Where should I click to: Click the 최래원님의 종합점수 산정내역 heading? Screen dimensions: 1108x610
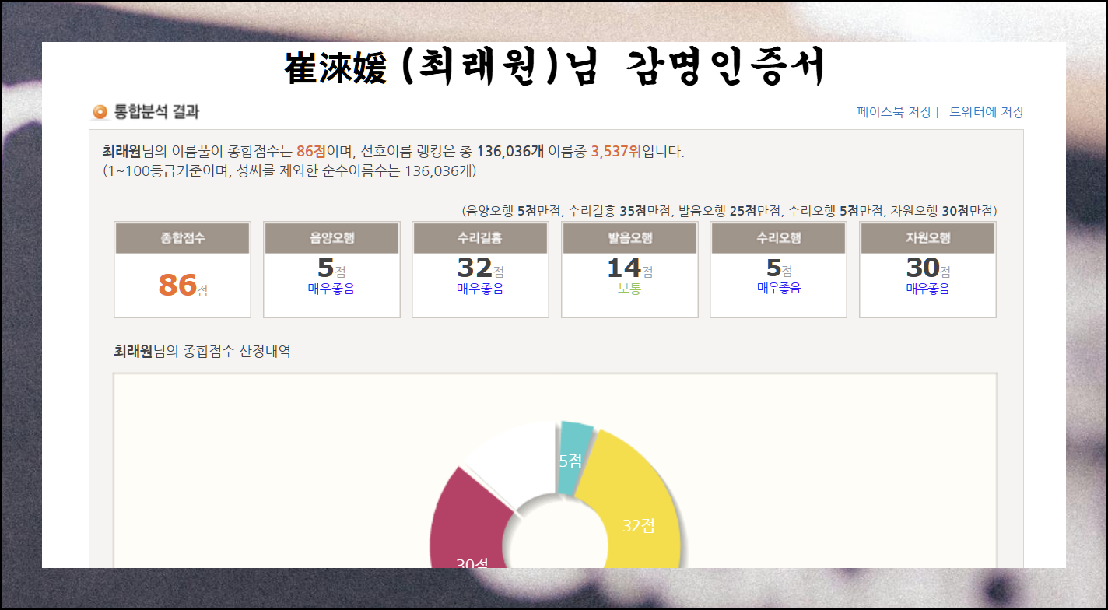point(202,351)
